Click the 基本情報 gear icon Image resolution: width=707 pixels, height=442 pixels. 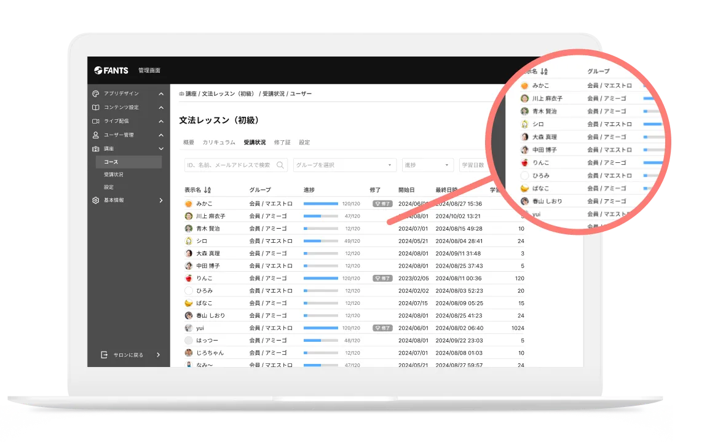pos(95,200)
